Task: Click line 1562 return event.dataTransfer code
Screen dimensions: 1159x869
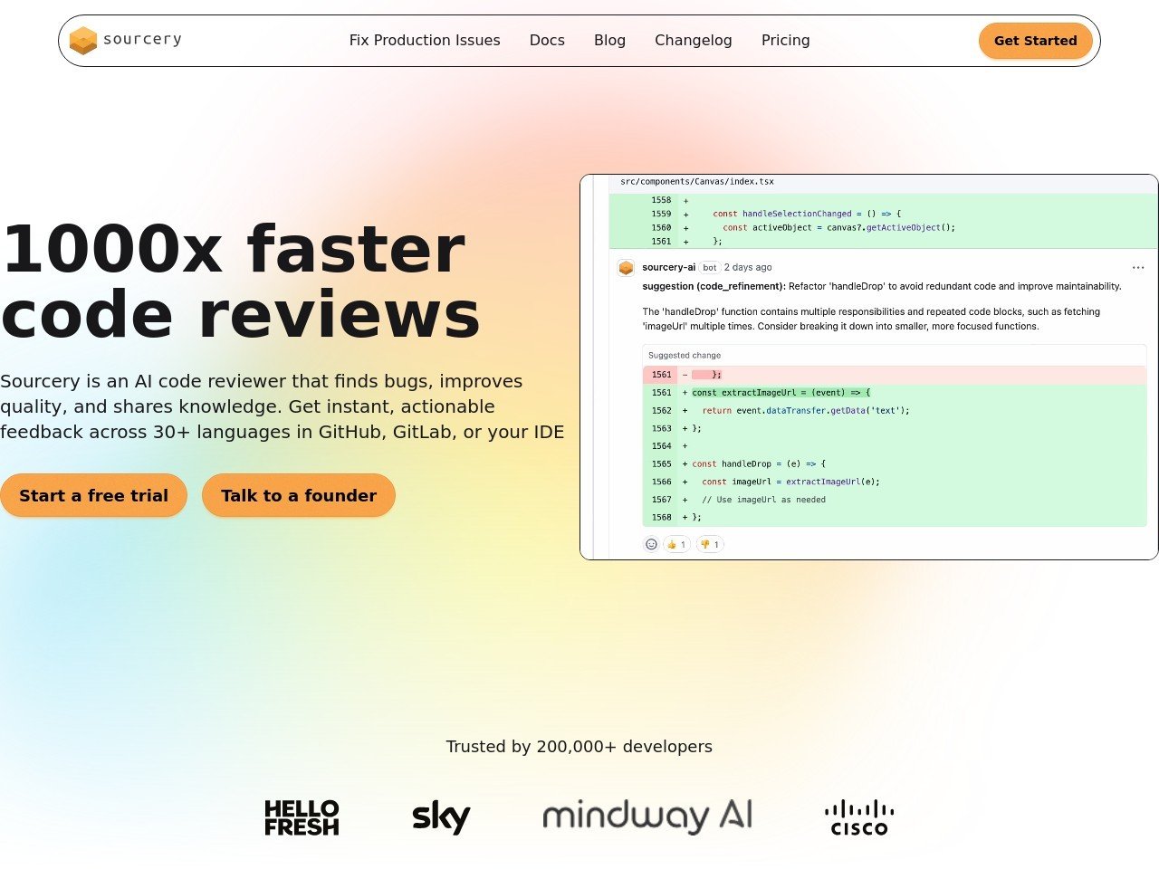Action: (x=806, y=410)
